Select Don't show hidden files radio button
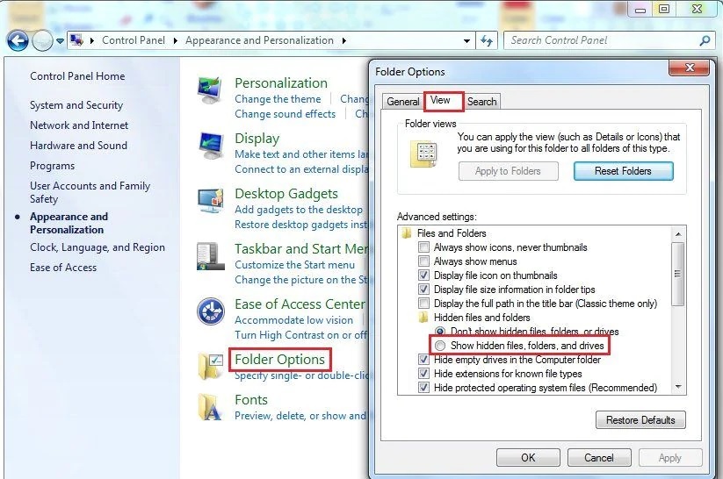 point(440,331)
